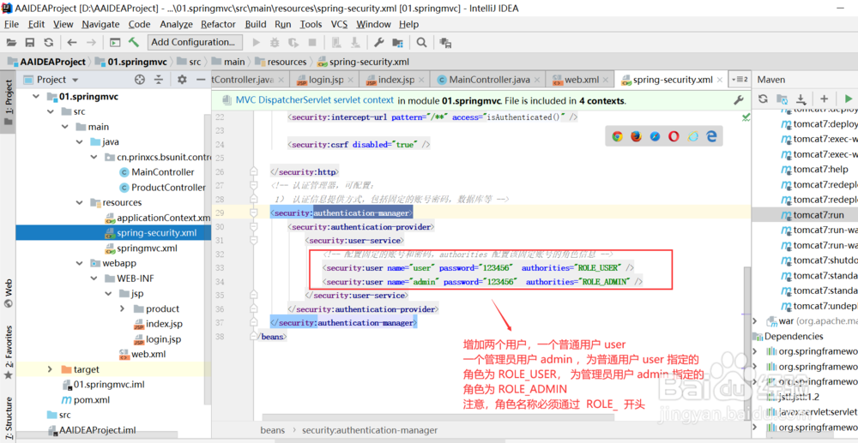Open Search Everywhere magnifier icon

[x=421, y=43]
